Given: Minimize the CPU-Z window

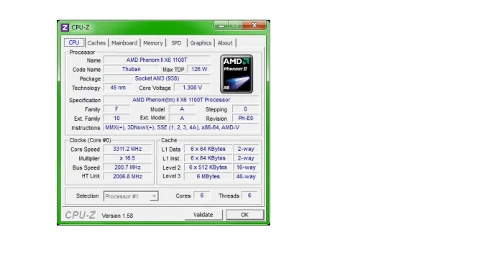Looking at the screenshot, I should point(221,25).
